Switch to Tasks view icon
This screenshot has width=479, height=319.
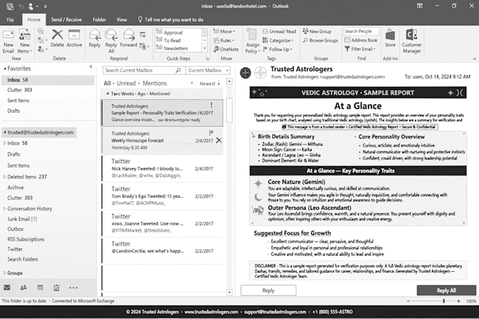point(56,287)
